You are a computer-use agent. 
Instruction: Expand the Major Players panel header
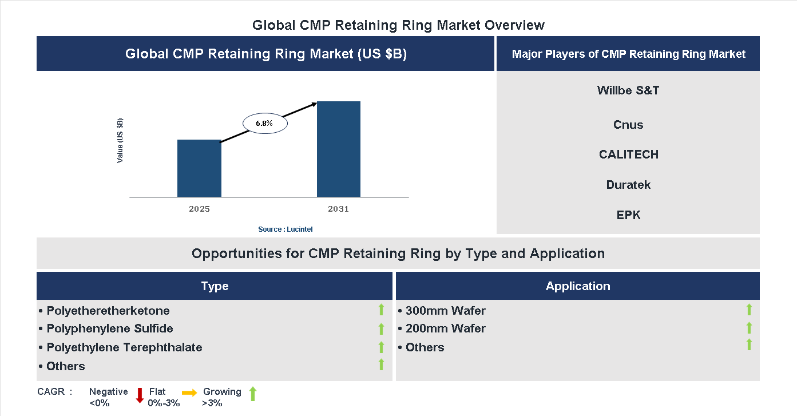coord(628,54)
